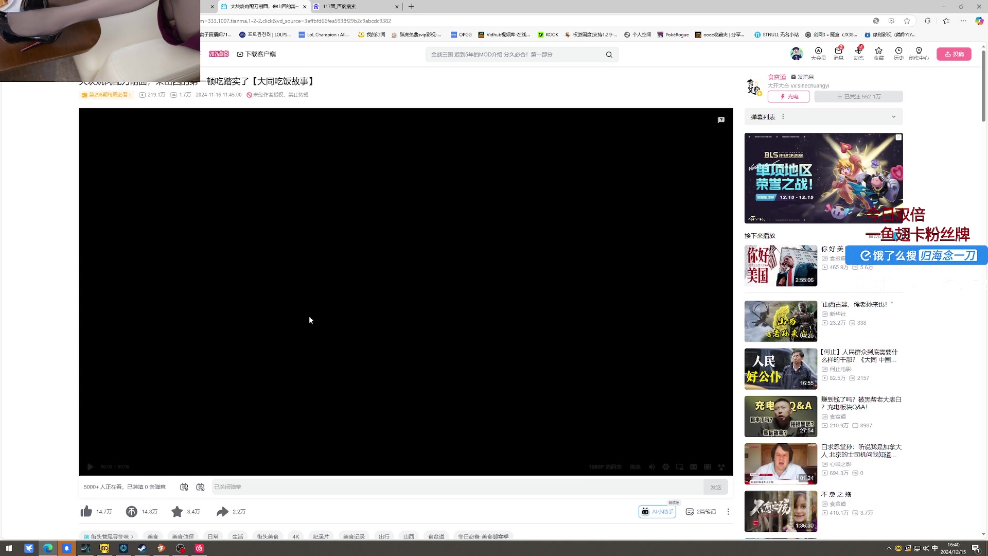Open the Copilot icon in the browser toolbar
Viewport: 988px width, 556px height.
coord(979,21)
